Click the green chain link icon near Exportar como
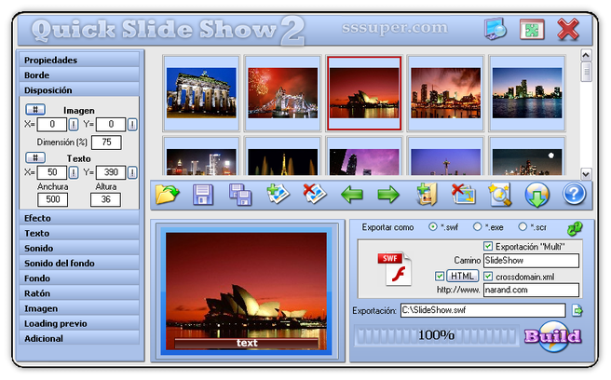Viewport: 611px width, 380px height. 575,228
